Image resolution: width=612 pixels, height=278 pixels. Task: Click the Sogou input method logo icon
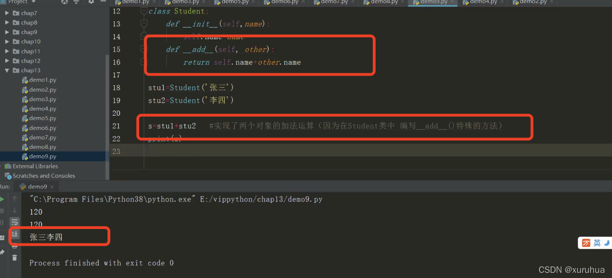click(x=586, y=243)
